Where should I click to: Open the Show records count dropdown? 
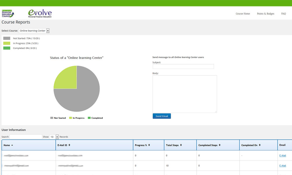point(54,137)
